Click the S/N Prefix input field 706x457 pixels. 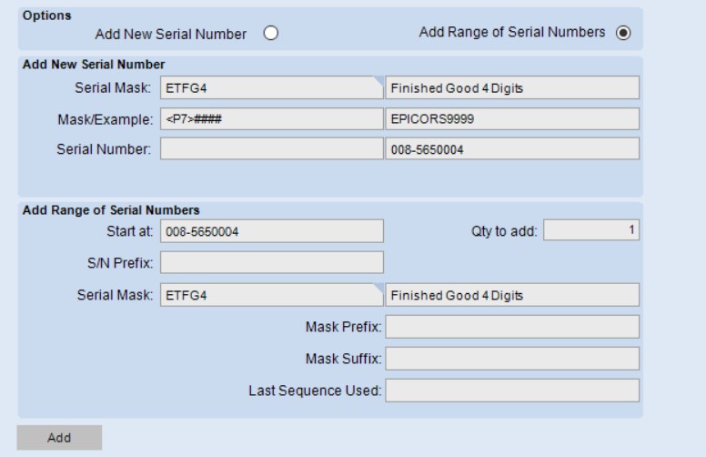point(272,262)
